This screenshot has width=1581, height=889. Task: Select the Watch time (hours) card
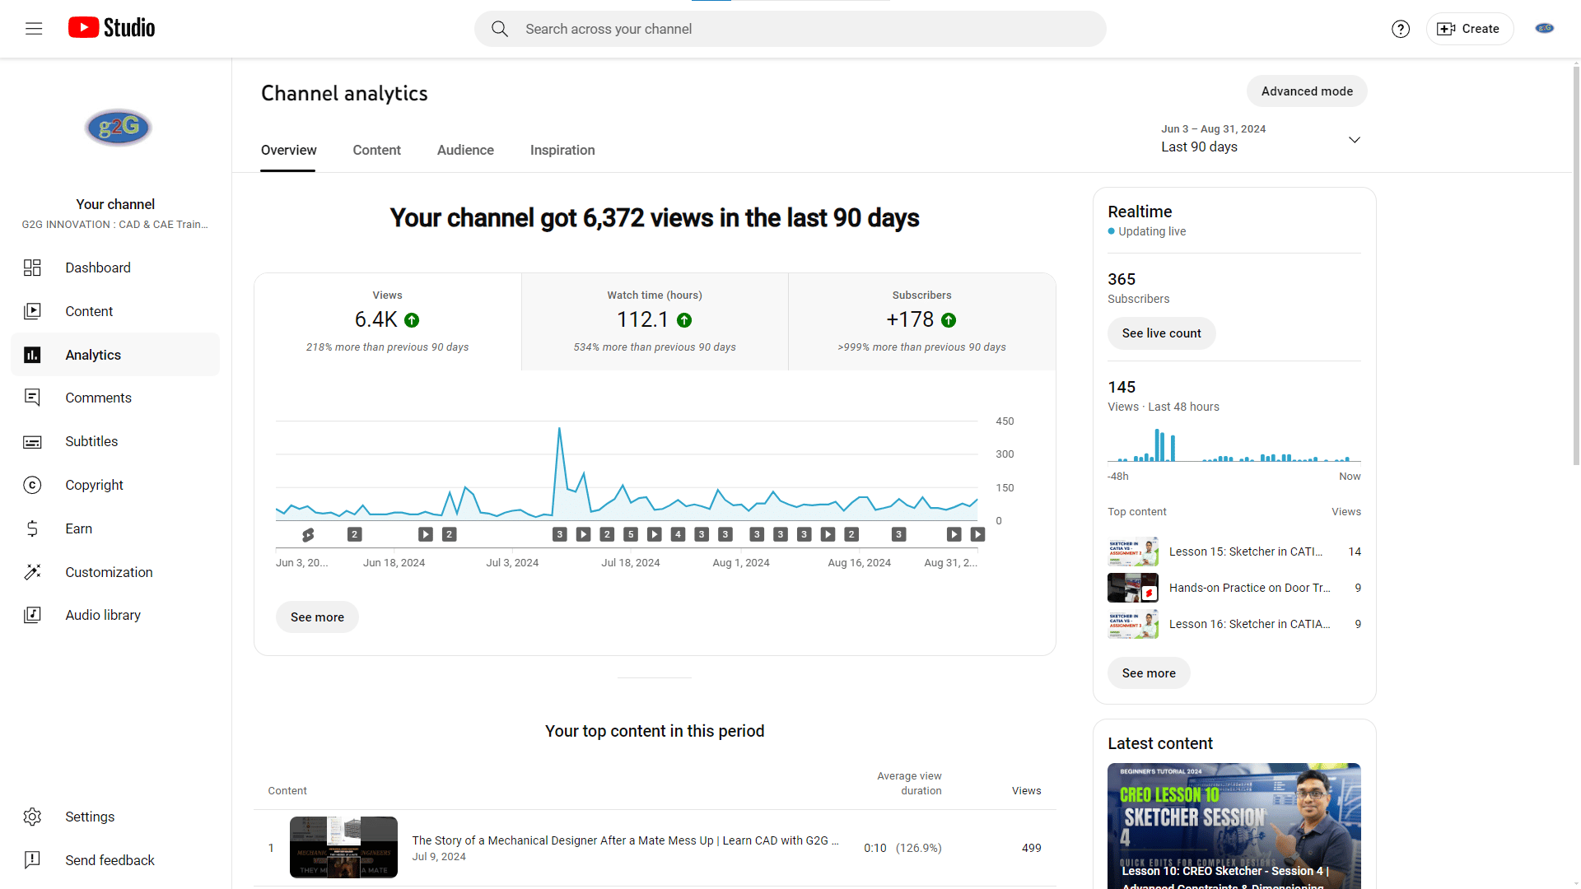point(655,322)
